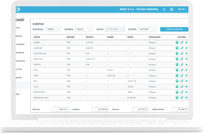Open calculator icon for PLIN account
Screen dimensions: 204x133
[x=177, y=70]
